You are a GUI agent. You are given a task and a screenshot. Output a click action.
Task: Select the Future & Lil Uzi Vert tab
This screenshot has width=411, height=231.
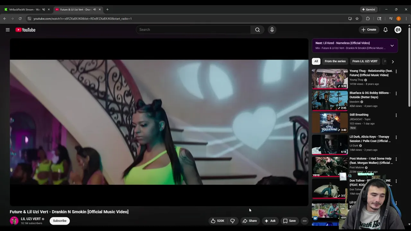point(76,9)
